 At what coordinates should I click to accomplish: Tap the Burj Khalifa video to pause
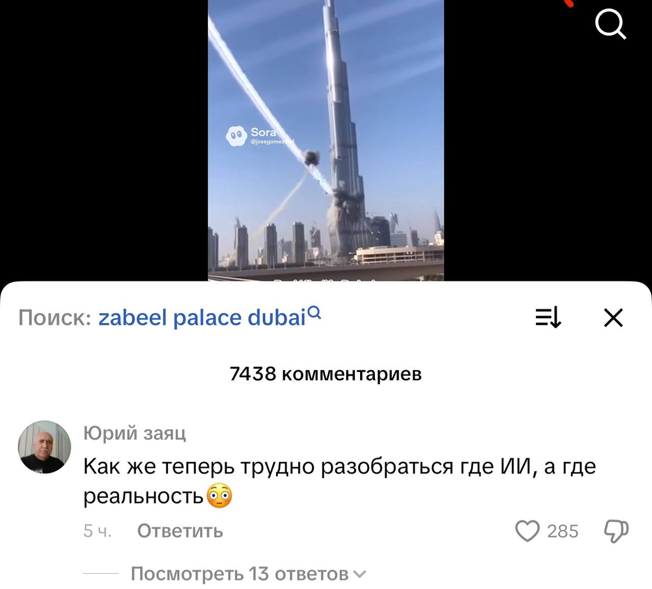326,140
